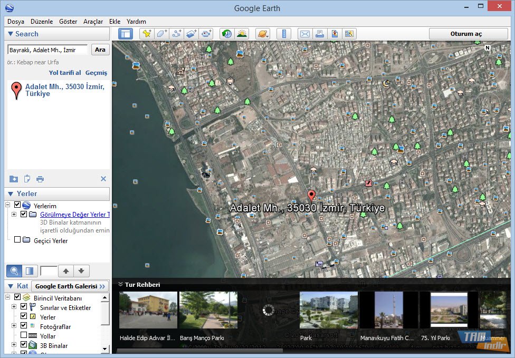Toggle the Yerler layer checkbox
The height and width of the screenshot is (358, 515).
(24, 316)
